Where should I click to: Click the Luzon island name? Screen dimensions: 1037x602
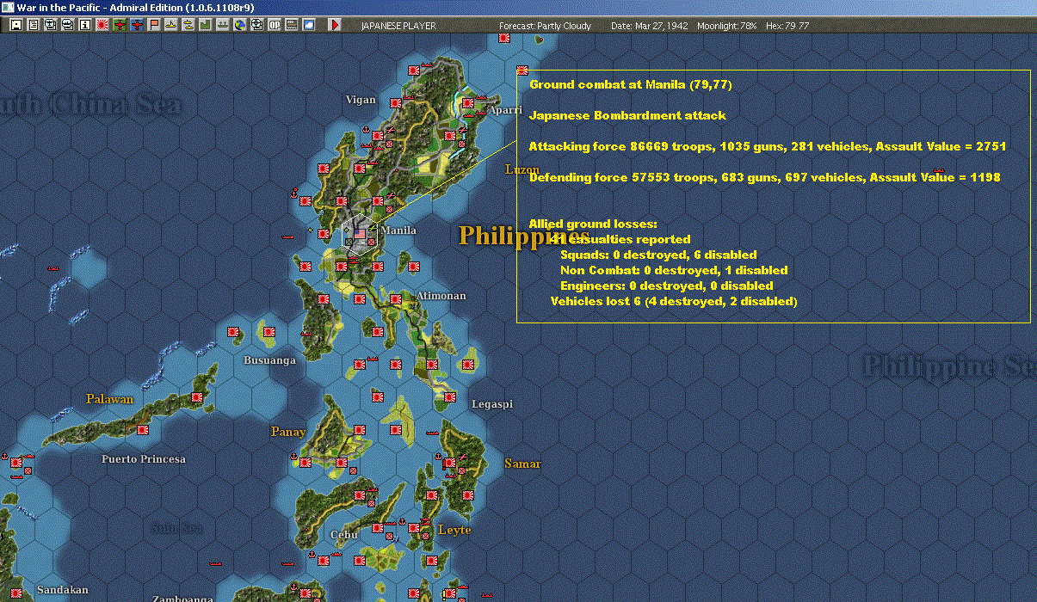pos(522,169)
